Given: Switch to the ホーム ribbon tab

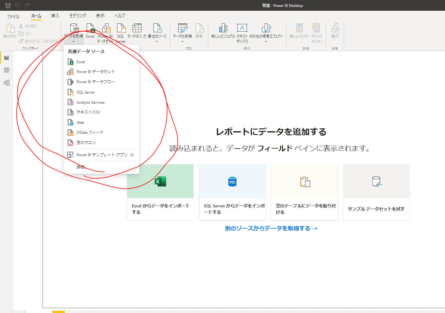Looking at the screenshot, I should [36, 16].
